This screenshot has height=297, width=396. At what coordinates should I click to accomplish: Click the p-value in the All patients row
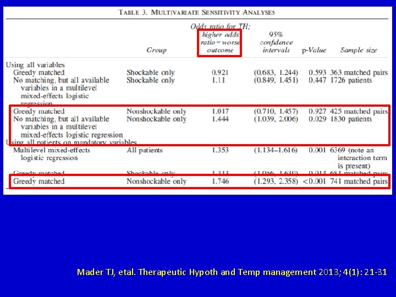click(317, 150)
